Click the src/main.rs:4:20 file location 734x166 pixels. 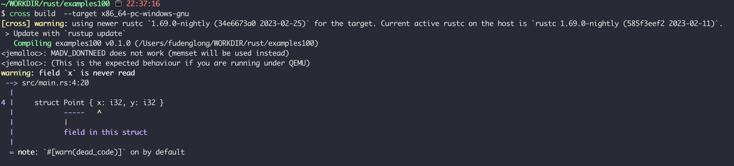(x=55, y=83)
